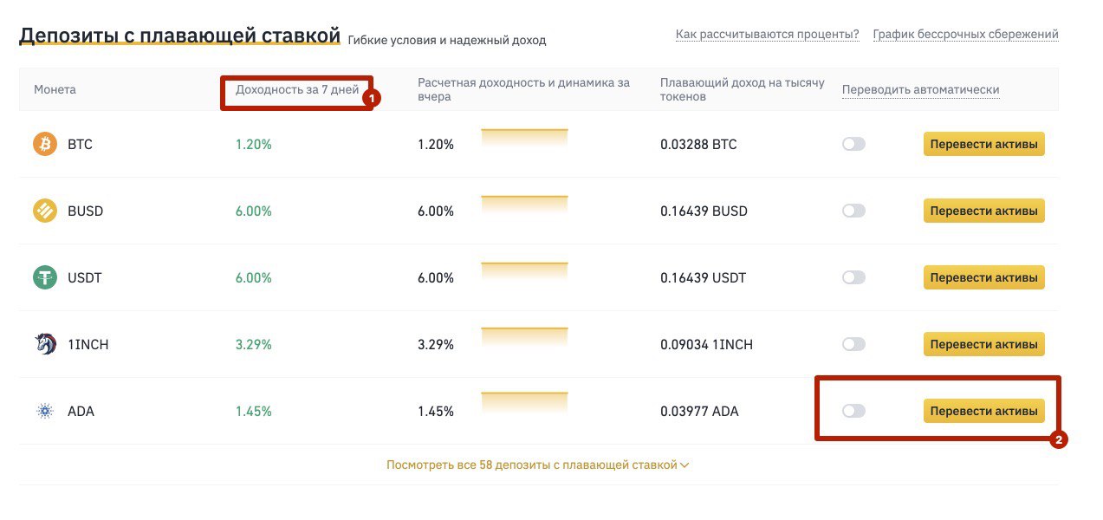Select the USDT coin icon
The width and height of the screenshot is (1103, 520).
[45, 277]
